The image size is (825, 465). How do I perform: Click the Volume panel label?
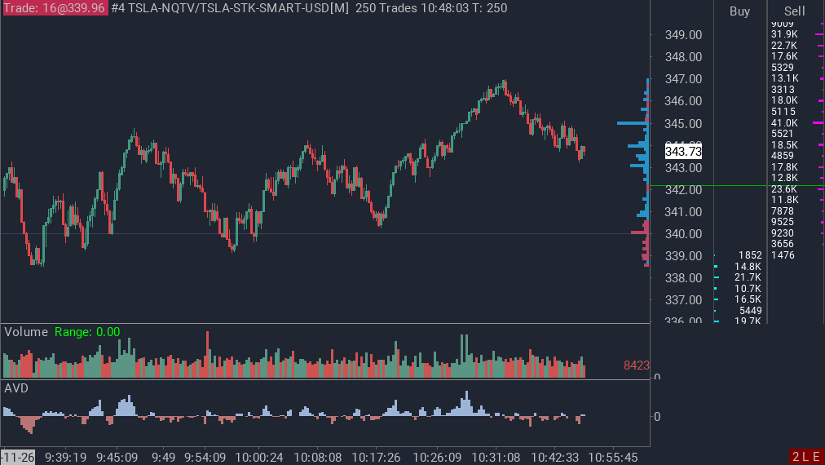(x=26, y=332)
